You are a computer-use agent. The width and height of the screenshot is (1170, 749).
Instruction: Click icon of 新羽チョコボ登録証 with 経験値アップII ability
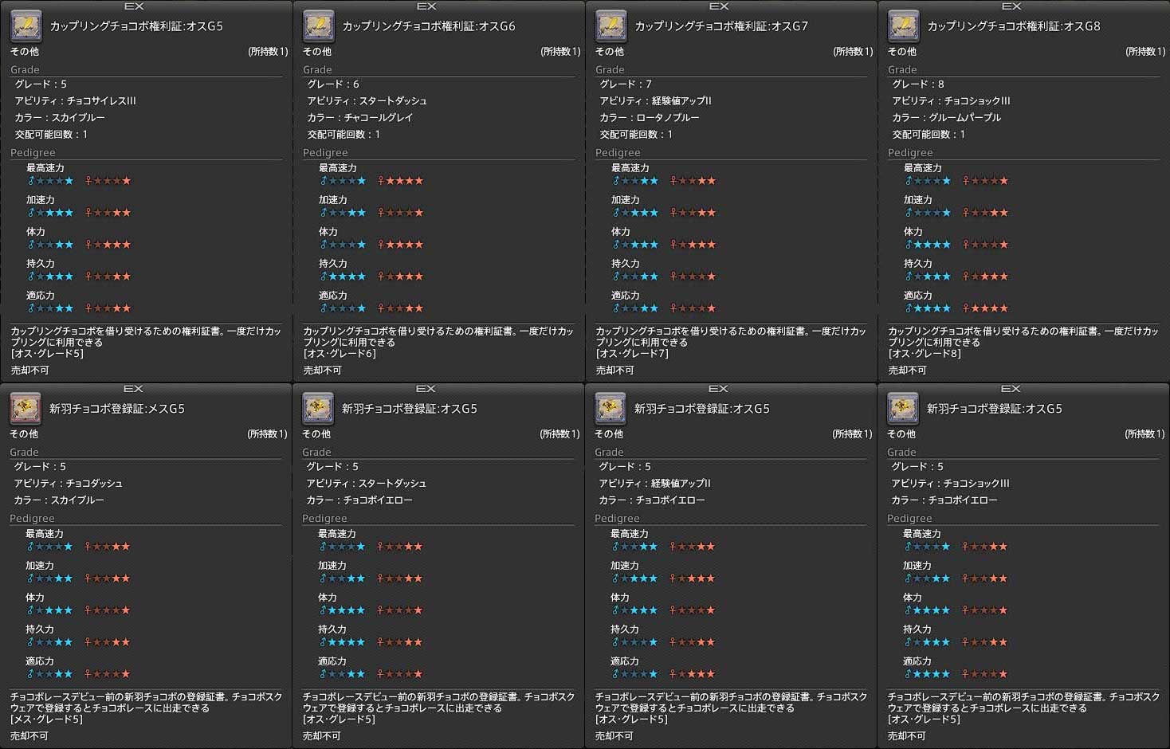610,409
